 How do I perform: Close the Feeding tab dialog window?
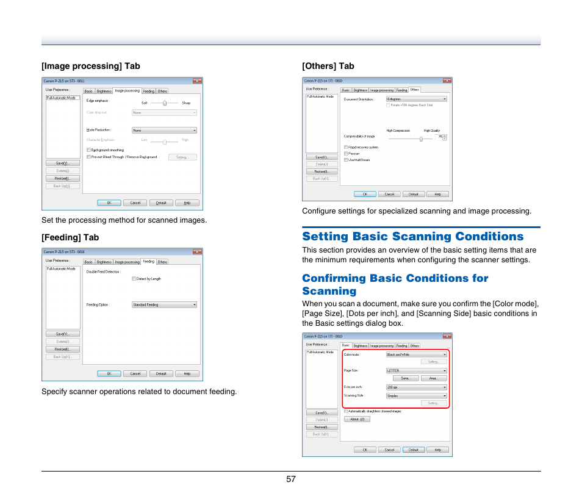click(x=197, y=252)
